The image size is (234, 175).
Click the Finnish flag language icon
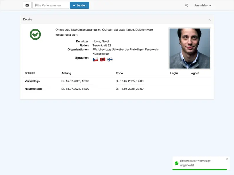(x=110, y=60)
